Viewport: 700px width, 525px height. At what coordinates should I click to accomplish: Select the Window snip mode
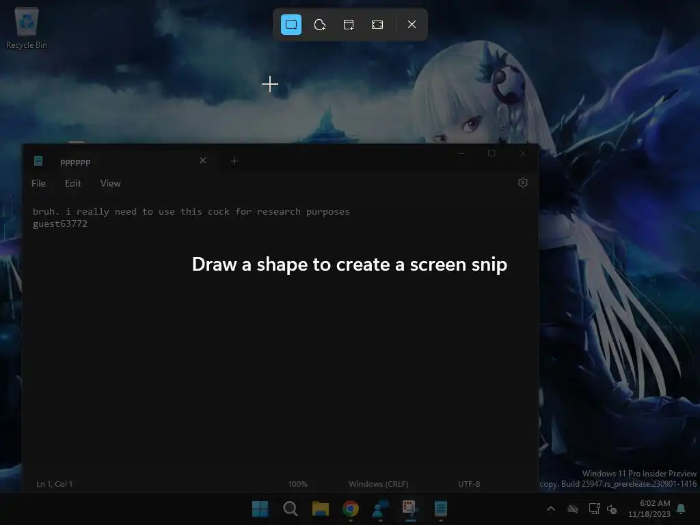pos(349,25)
